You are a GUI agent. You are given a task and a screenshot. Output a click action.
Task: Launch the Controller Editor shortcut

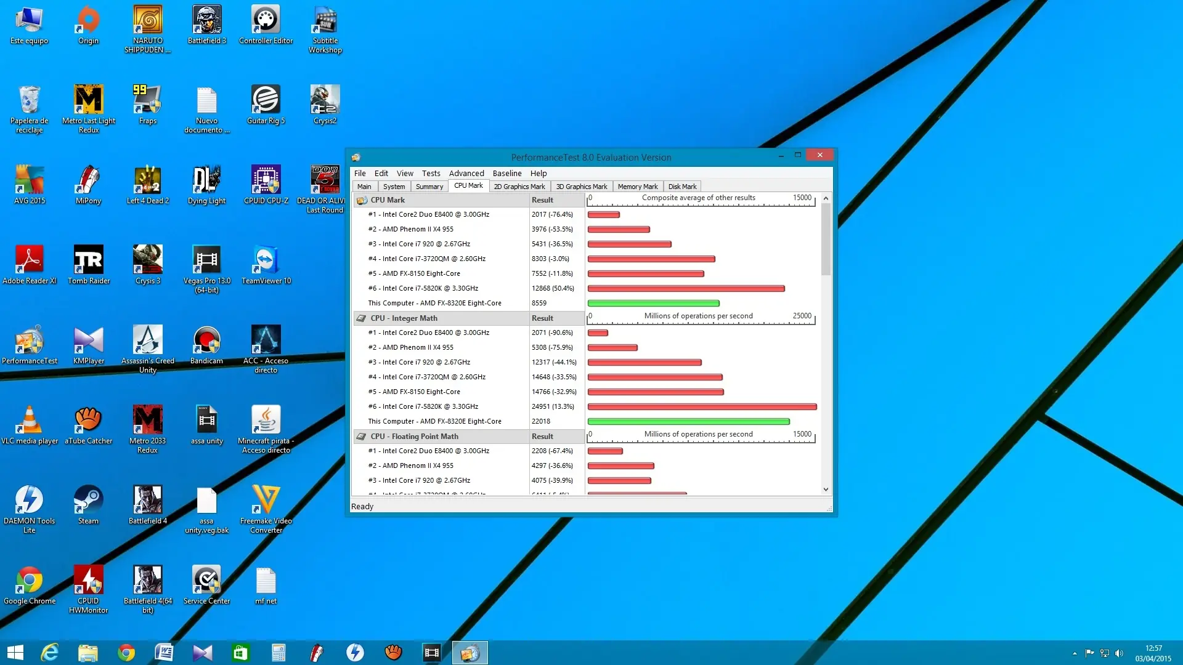click(x=266, y=25)
